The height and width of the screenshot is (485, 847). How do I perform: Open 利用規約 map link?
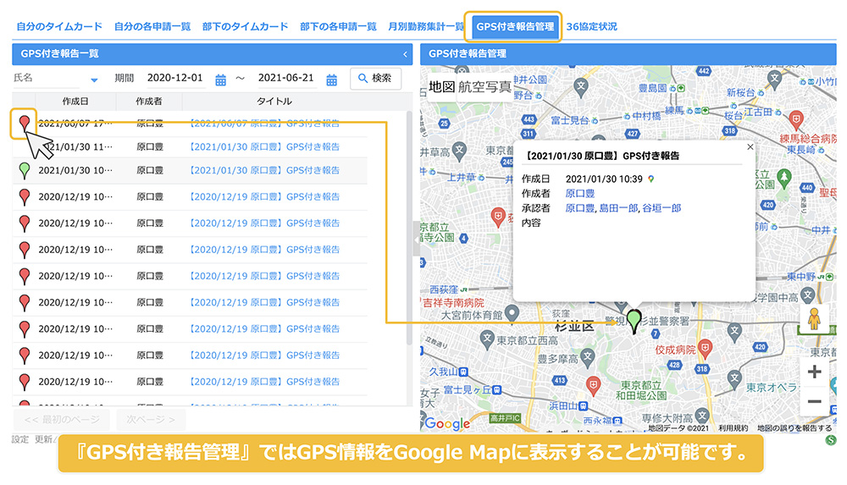(x=733, y=427)
